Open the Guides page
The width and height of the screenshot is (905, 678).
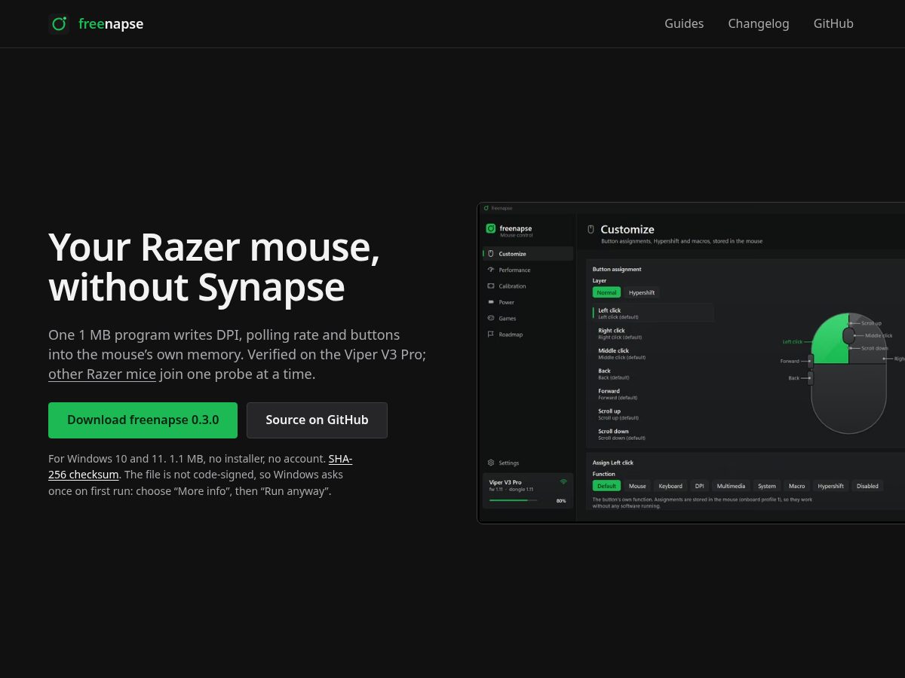[x=684, y=24]
